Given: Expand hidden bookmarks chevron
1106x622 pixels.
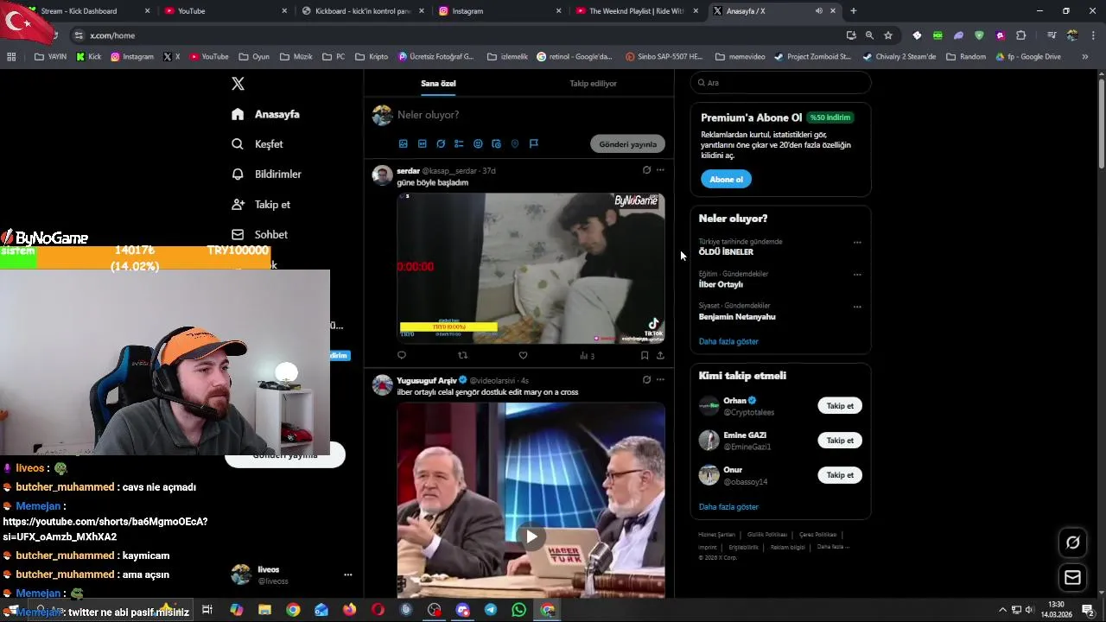Looking at the screenshot, I should click(1085, 57).
